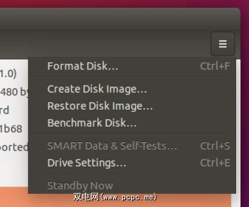
Task: Click the Ctrl+E shortcut label
Action: (215, 163)
